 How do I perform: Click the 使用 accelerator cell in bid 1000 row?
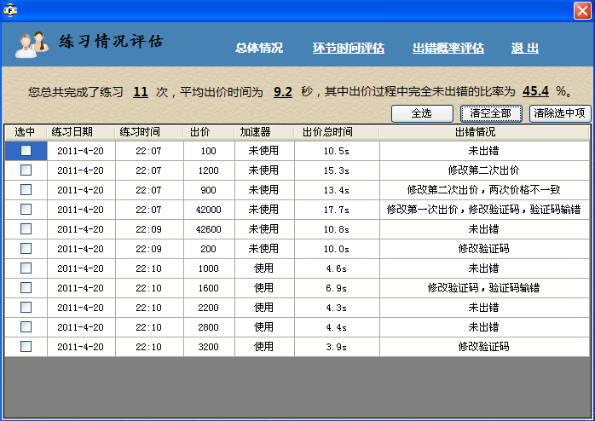[x=264, y=268]
